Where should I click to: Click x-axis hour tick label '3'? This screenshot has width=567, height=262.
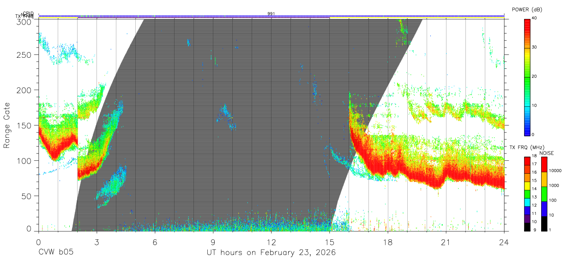pyautogui.click(x=97, y=242)
